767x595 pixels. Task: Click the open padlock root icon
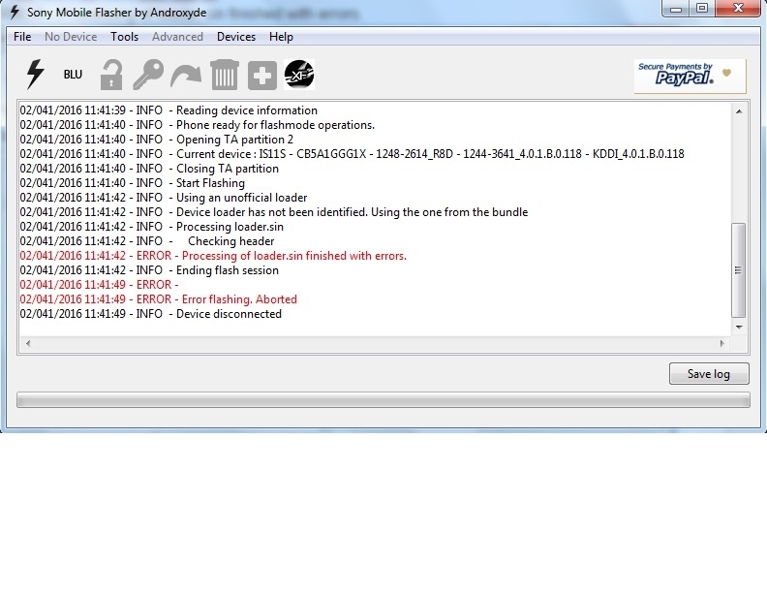coord(112,75)
